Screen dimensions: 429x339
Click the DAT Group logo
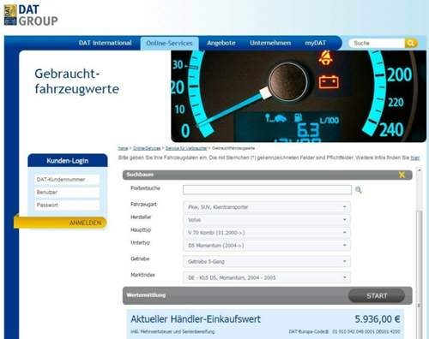click(x=31, y=15)
